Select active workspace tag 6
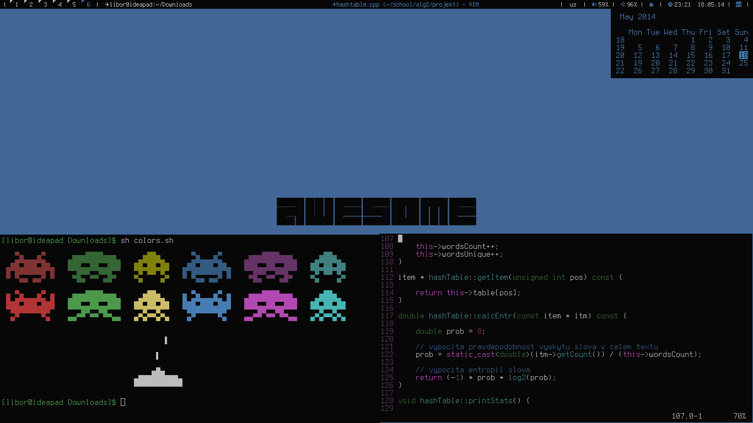The width and height of the screenshot is (753, 423). (x=88, y=4)
